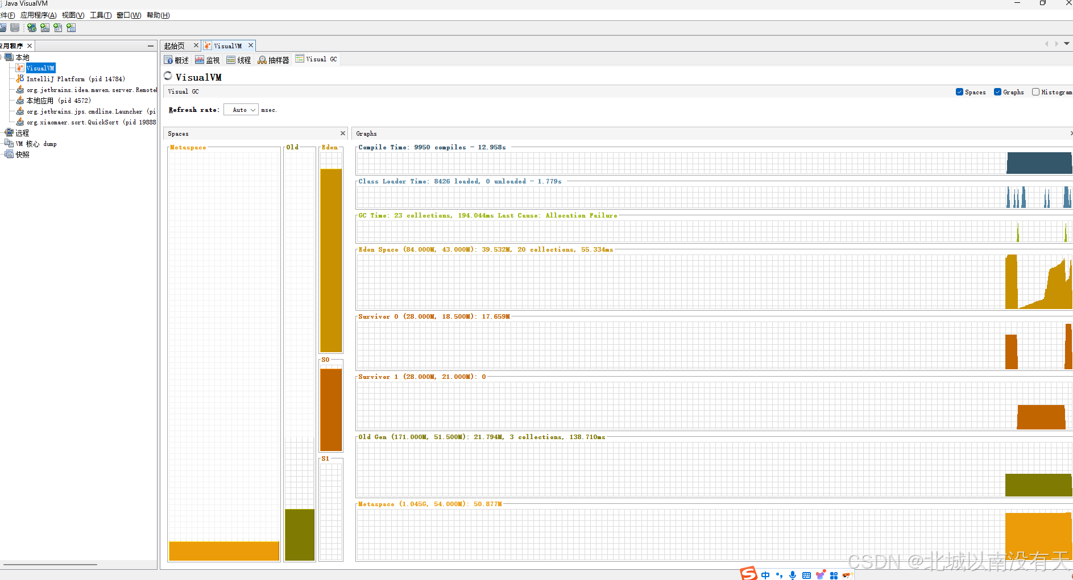Open the Refresh rate Auto dropdown
Image resolution: width=1073 pixels, height=580 pixels.
(241, 110)
